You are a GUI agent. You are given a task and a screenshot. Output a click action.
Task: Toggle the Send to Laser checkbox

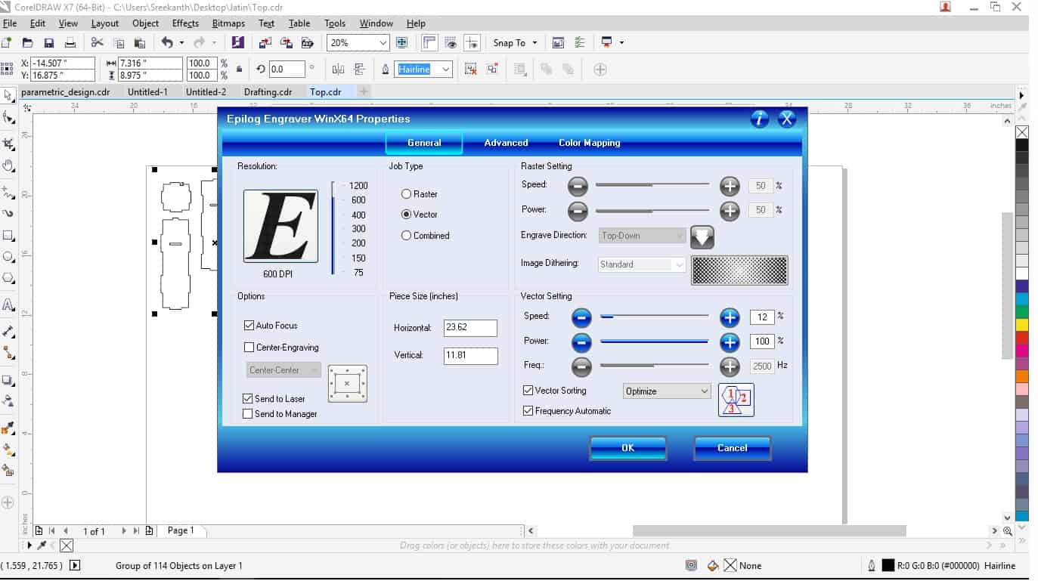click(x=247, y=399)
